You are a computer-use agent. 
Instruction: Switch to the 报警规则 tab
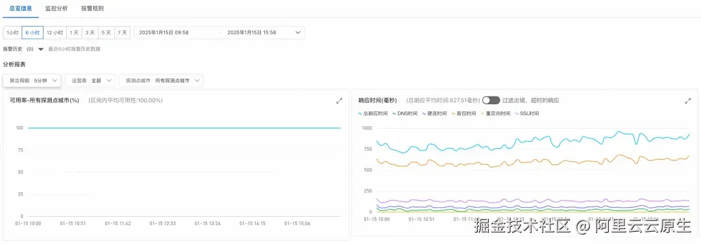[93, 8]
